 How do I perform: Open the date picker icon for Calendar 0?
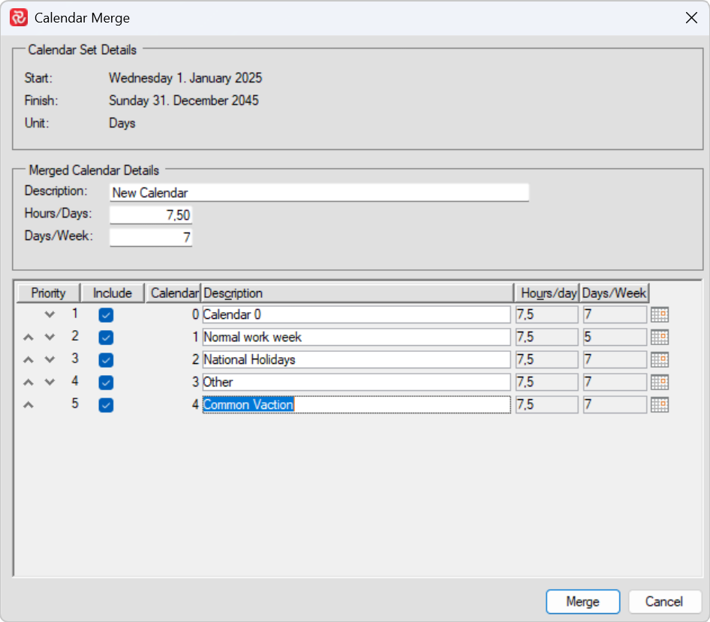coord(659,314)
